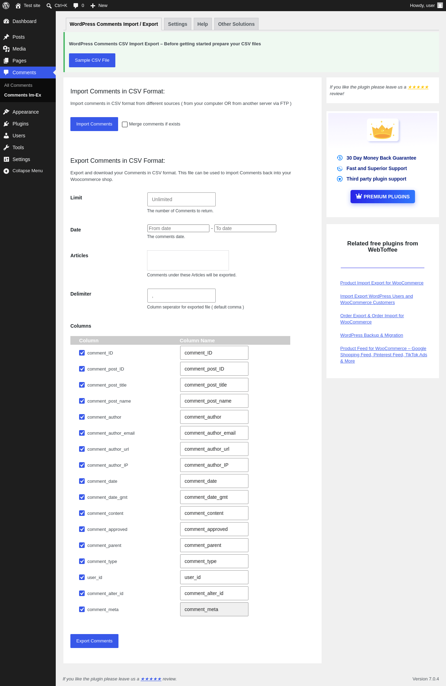This screenshot has width=446, height=686.
Task: Click the Collapse Menu arrow icon
Action: pyautogui.click(x=6, y=171)
